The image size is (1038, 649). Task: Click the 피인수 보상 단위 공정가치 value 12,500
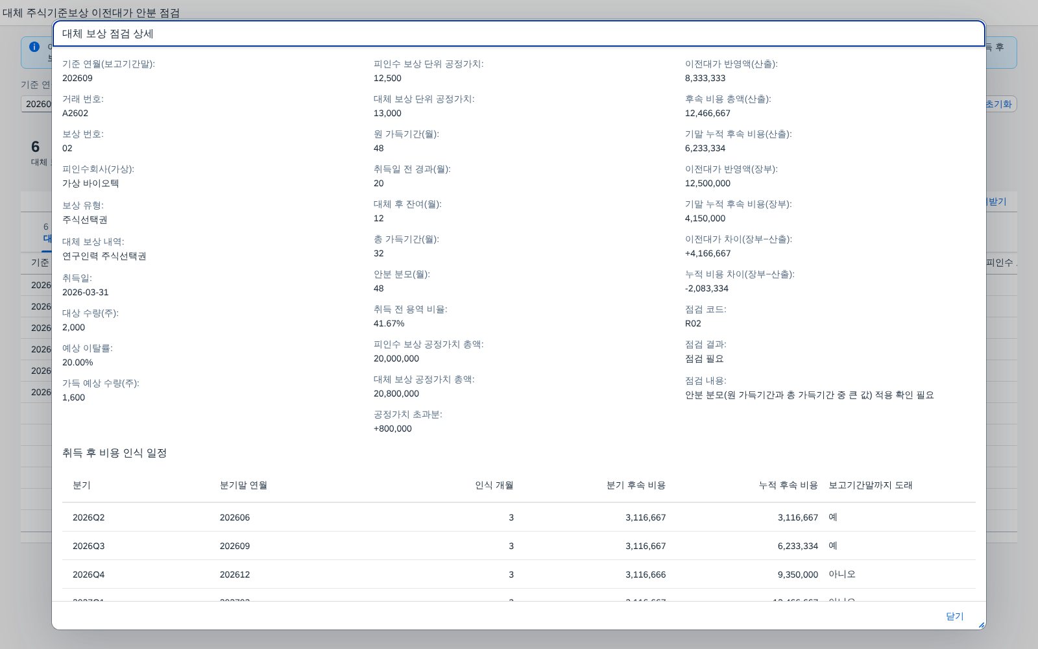[387, 78]
